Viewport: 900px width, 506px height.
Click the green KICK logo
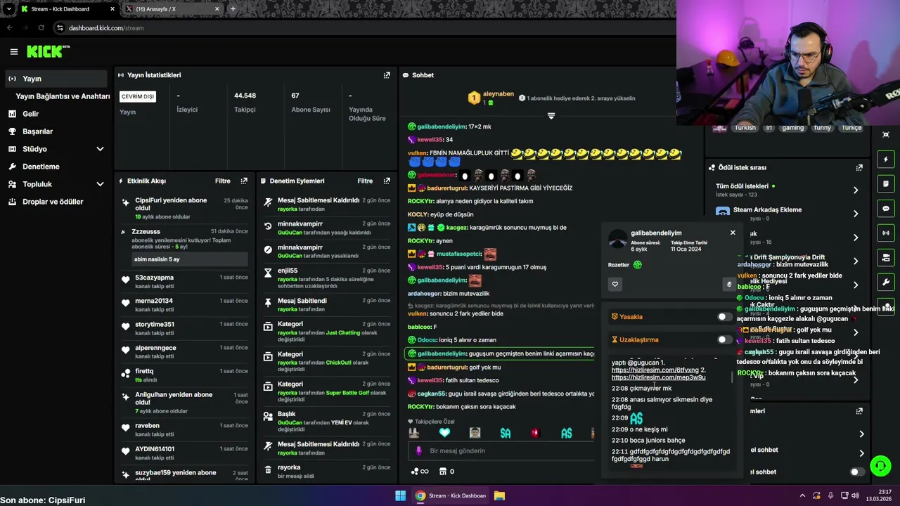tap(48, 51)
